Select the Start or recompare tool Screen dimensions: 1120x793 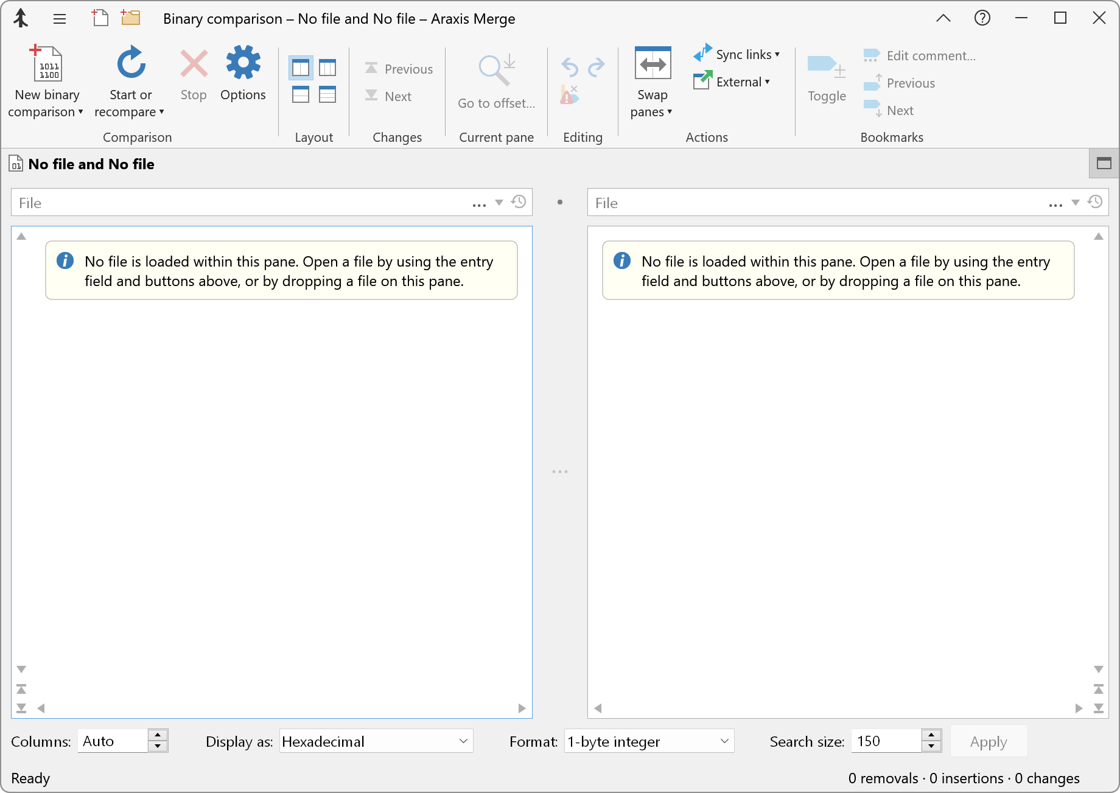[x=130, y=79]
